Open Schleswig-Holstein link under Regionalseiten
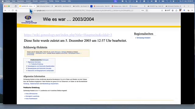Image resolution: width=195 pixels, height=109 pixels. tap(144, 38)
